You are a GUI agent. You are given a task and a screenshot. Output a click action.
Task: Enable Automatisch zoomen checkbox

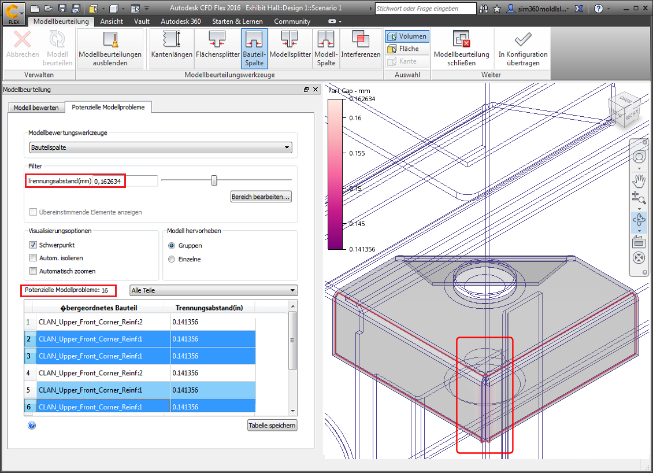pyautogui.click(x=34, y=271)
